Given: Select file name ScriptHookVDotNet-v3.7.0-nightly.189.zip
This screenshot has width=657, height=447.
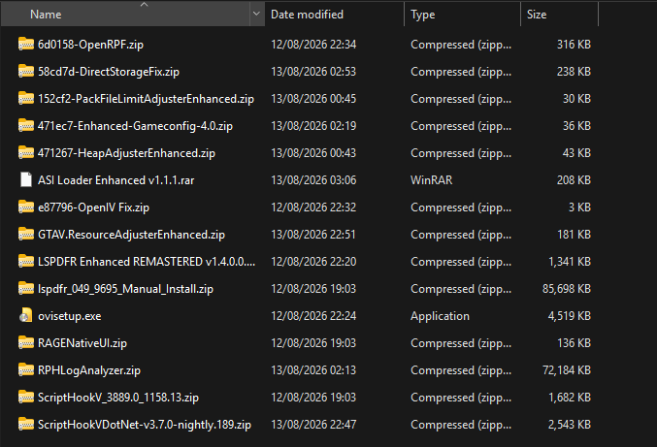Looking at the screenshot, I should pos(145,425).
